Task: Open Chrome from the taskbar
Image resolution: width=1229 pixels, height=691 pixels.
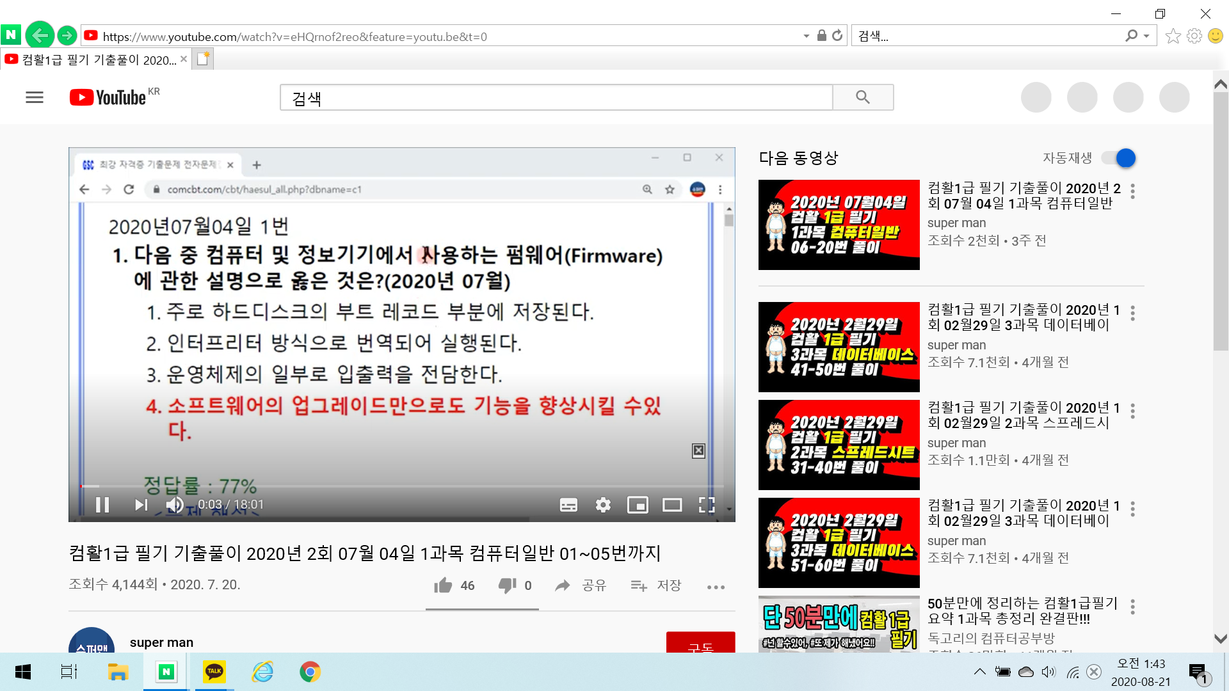Action: pos(310,672)
